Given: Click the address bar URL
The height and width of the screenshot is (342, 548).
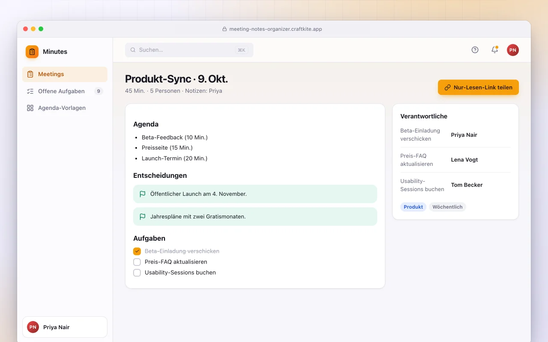Looking at the screenshot, I should tap(276, 29).
